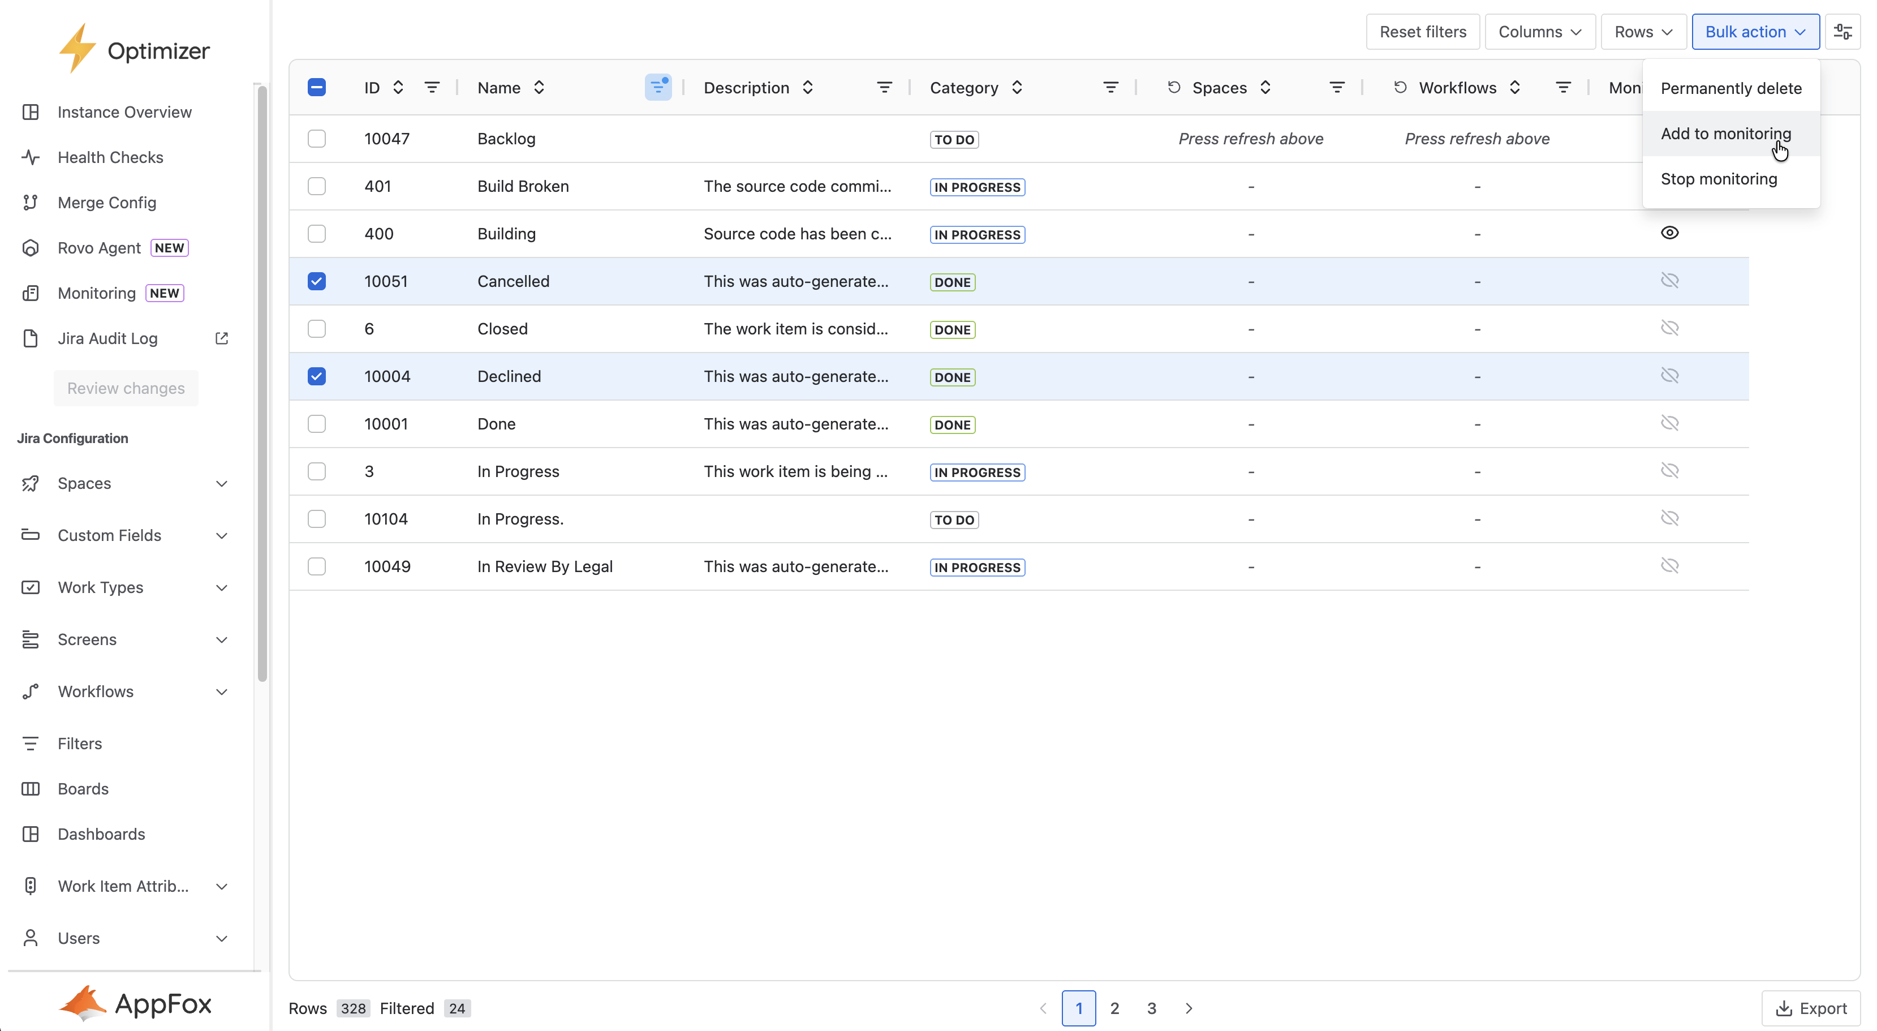Click the Reset filters button

click(1422, 32)
